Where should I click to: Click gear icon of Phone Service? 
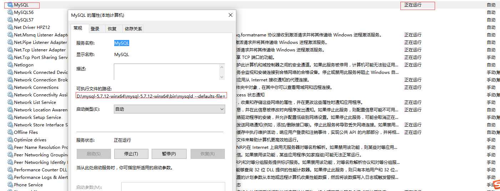coord(10,185)
